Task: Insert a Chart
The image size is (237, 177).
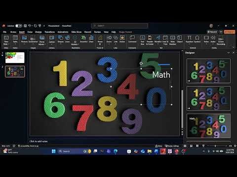Action: pyautogui.click(x=91, y=39)
